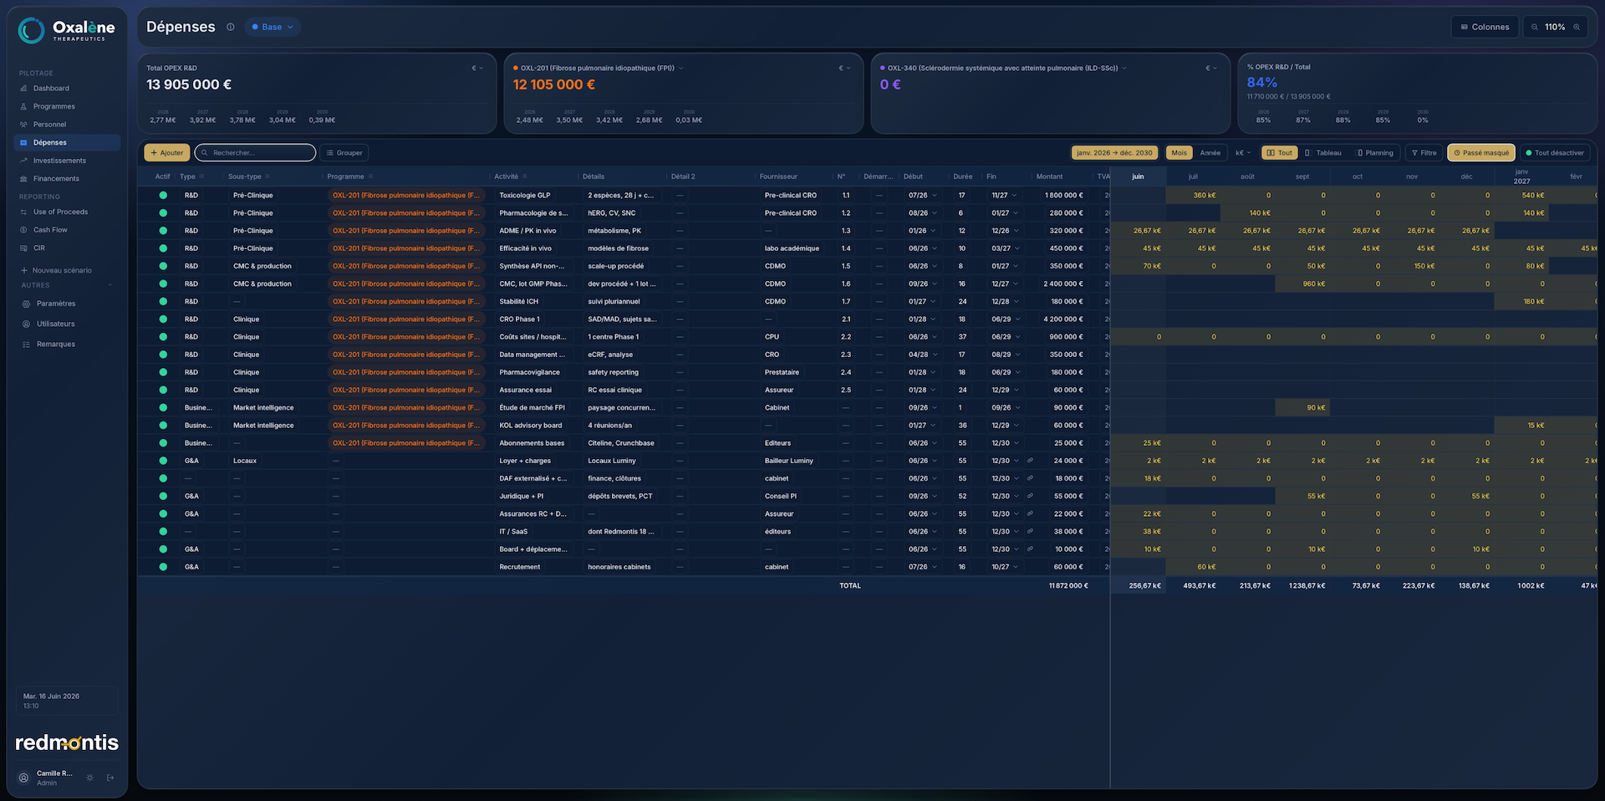Toggle active status of Toxicologie GLP row
1605x801 pixels.
click(163, 196)
